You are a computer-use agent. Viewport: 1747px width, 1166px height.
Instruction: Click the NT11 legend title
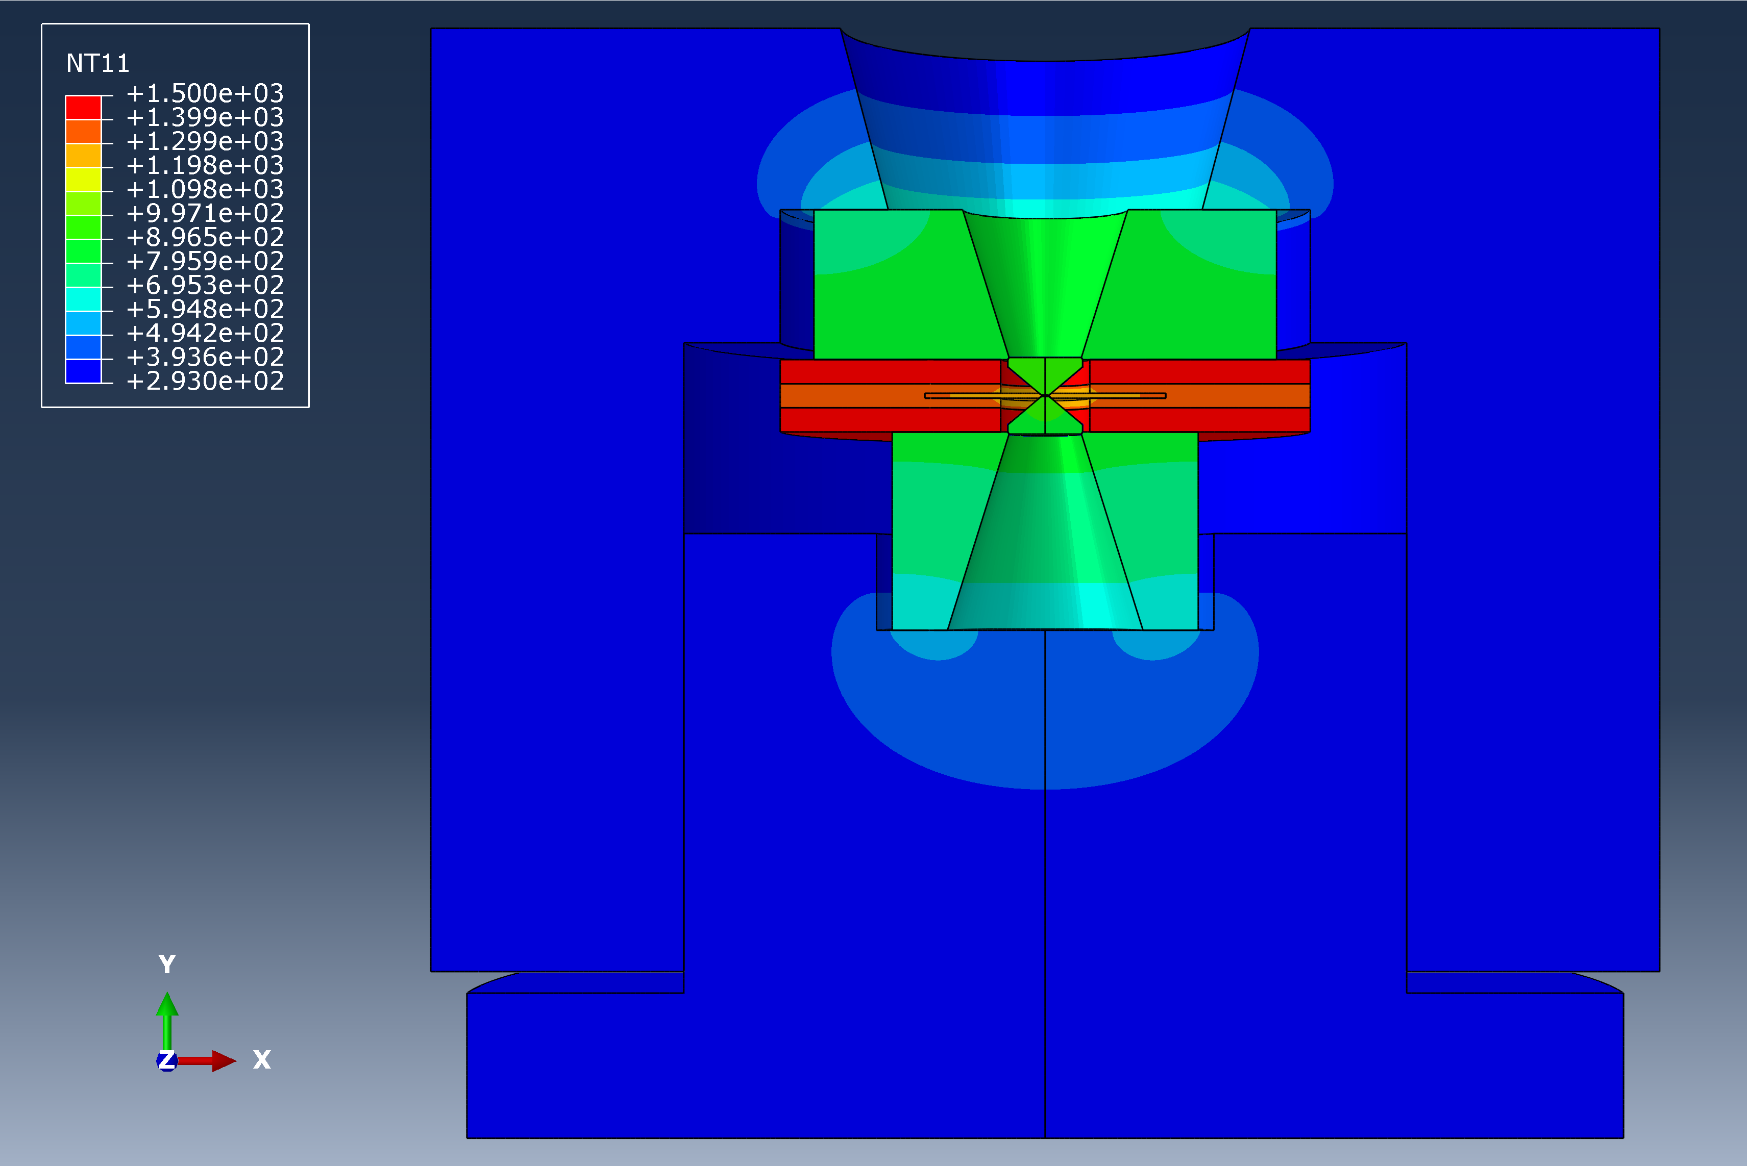(97, 63)
